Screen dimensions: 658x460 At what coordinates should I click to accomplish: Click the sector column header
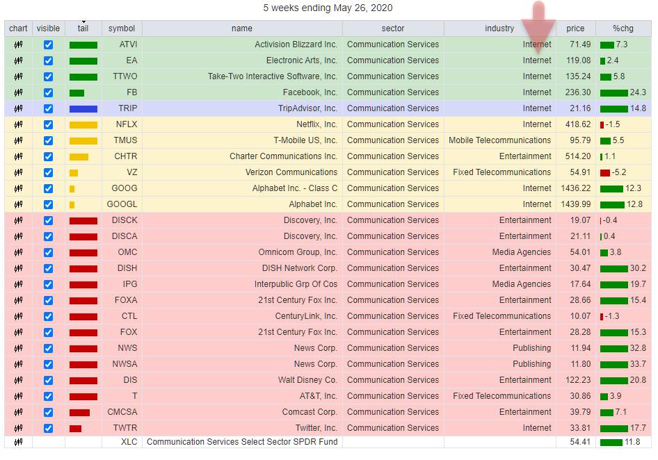click(x=393, y=28)
